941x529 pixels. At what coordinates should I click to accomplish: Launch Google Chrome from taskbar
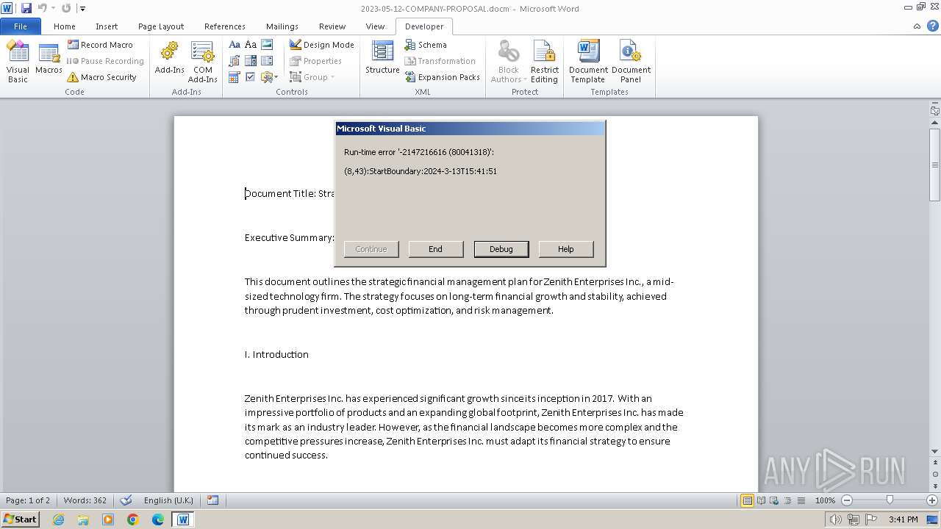(133, 519)
